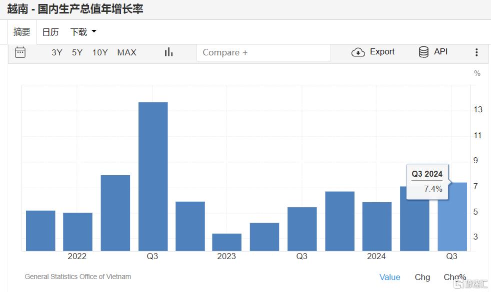Screen dimensions: 491x292
Task: Click the 下载 dropdown arrow
Action: (x=93, y=31)
